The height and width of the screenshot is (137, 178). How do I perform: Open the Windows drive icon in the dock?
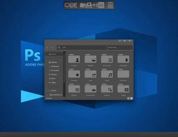89,5
